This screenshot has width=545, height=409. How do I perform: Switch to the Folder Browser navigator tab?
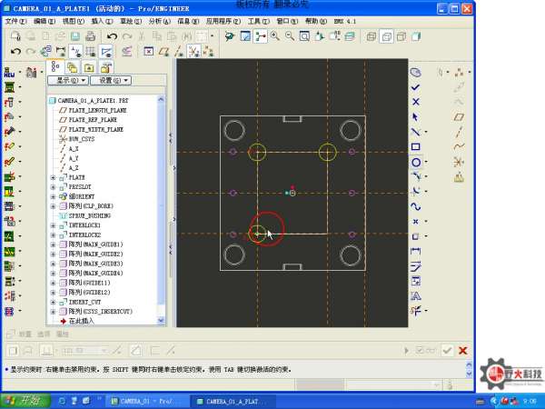click(x=73, y=67)
